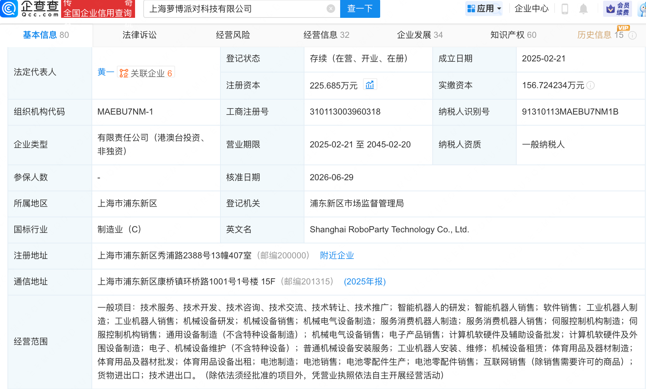The height and width of the screenshot is (389, 646).
Task: Switch to the 经营风险 tab
Action: 233,35
